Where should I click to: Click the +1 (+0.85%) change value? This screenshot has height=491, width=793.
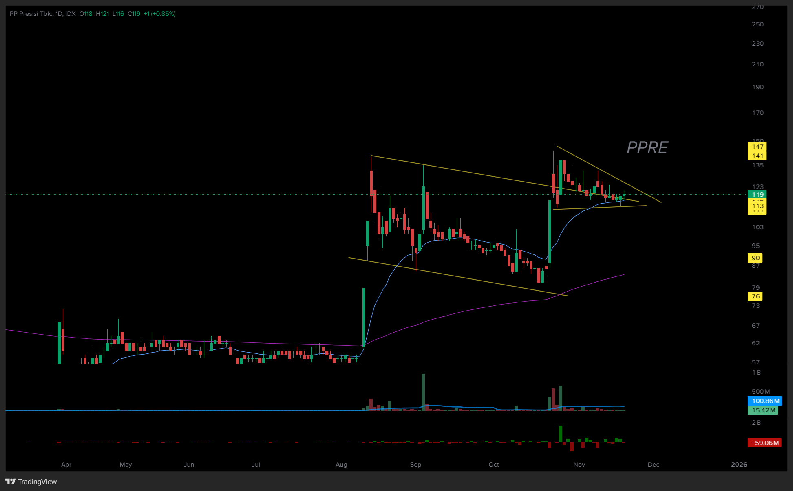159,14
